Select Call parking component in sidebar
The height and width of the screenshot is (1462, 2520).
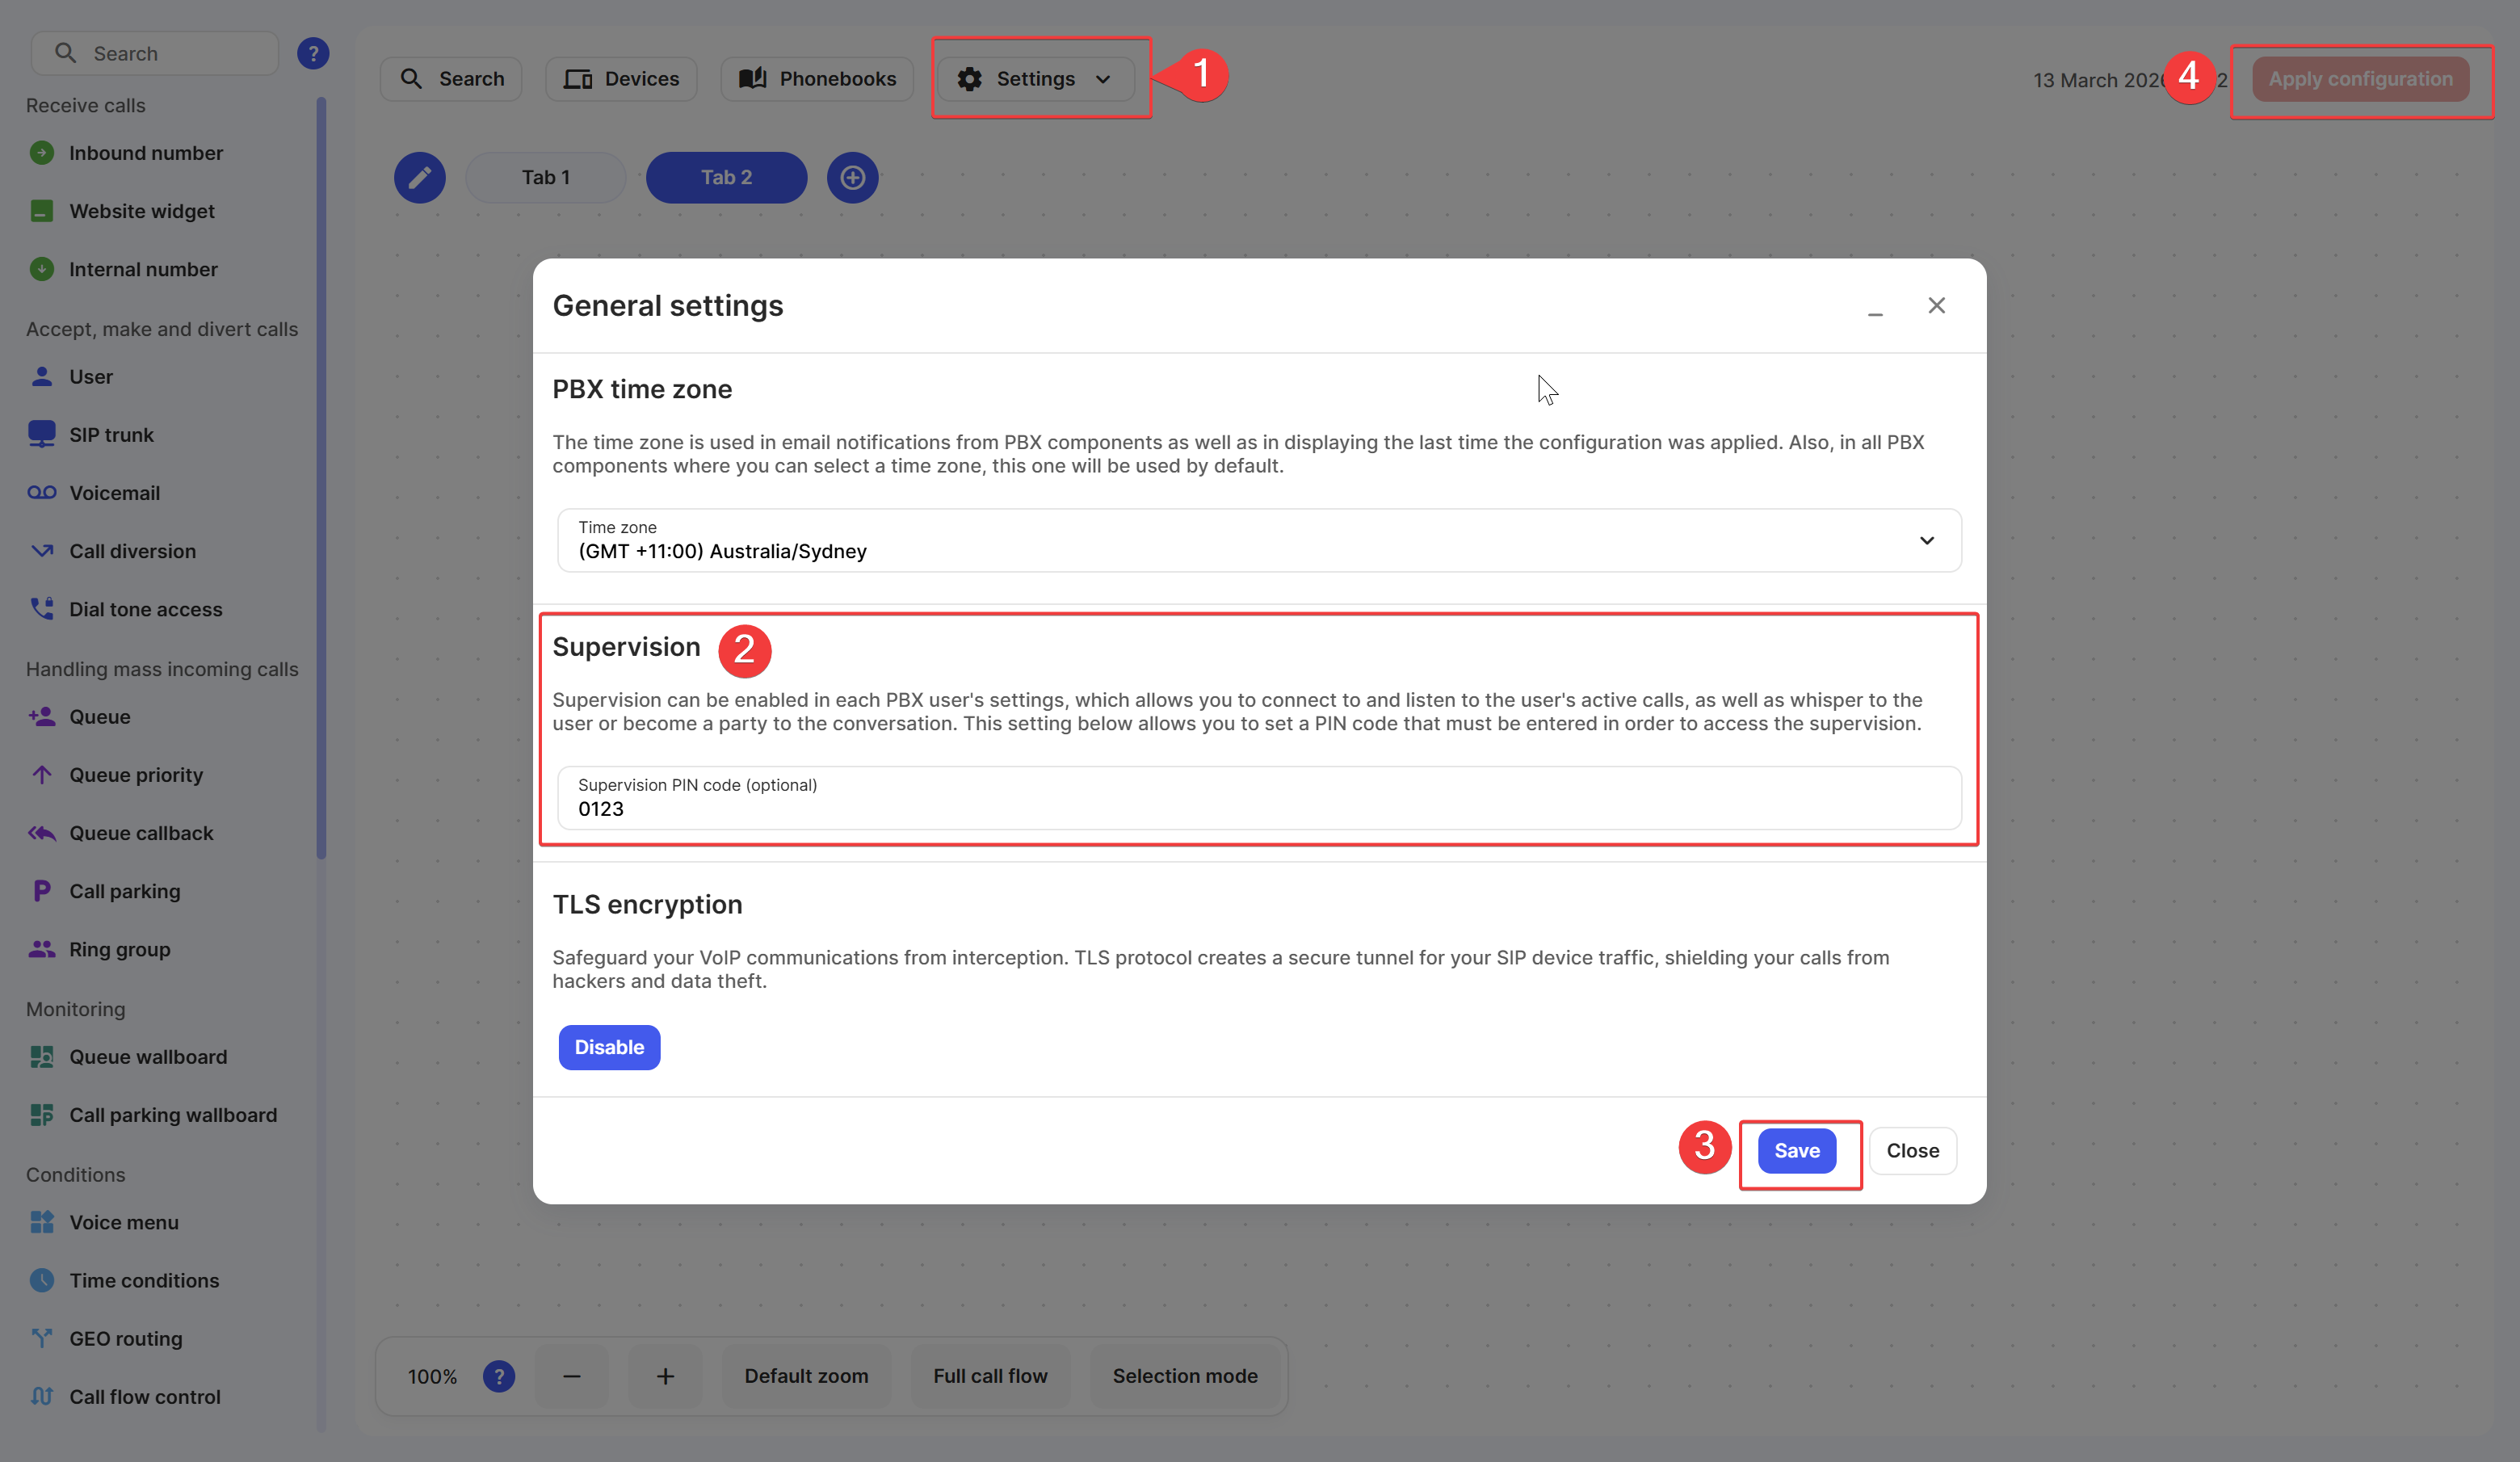tap(124, 891)
